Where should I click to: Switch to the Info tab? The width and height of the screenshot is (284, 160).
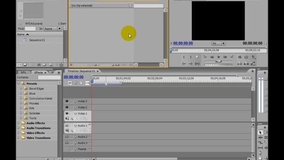coord(23,72)
